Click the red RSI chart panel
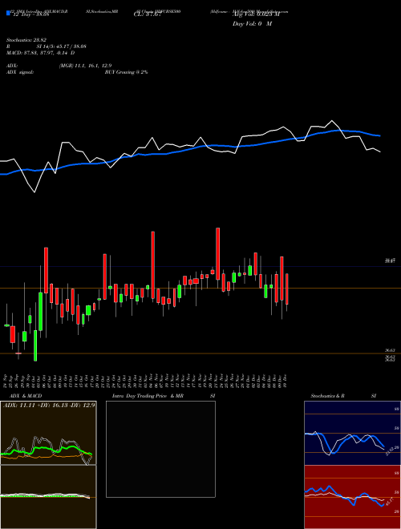401x529 pixels. click(352, 497)
